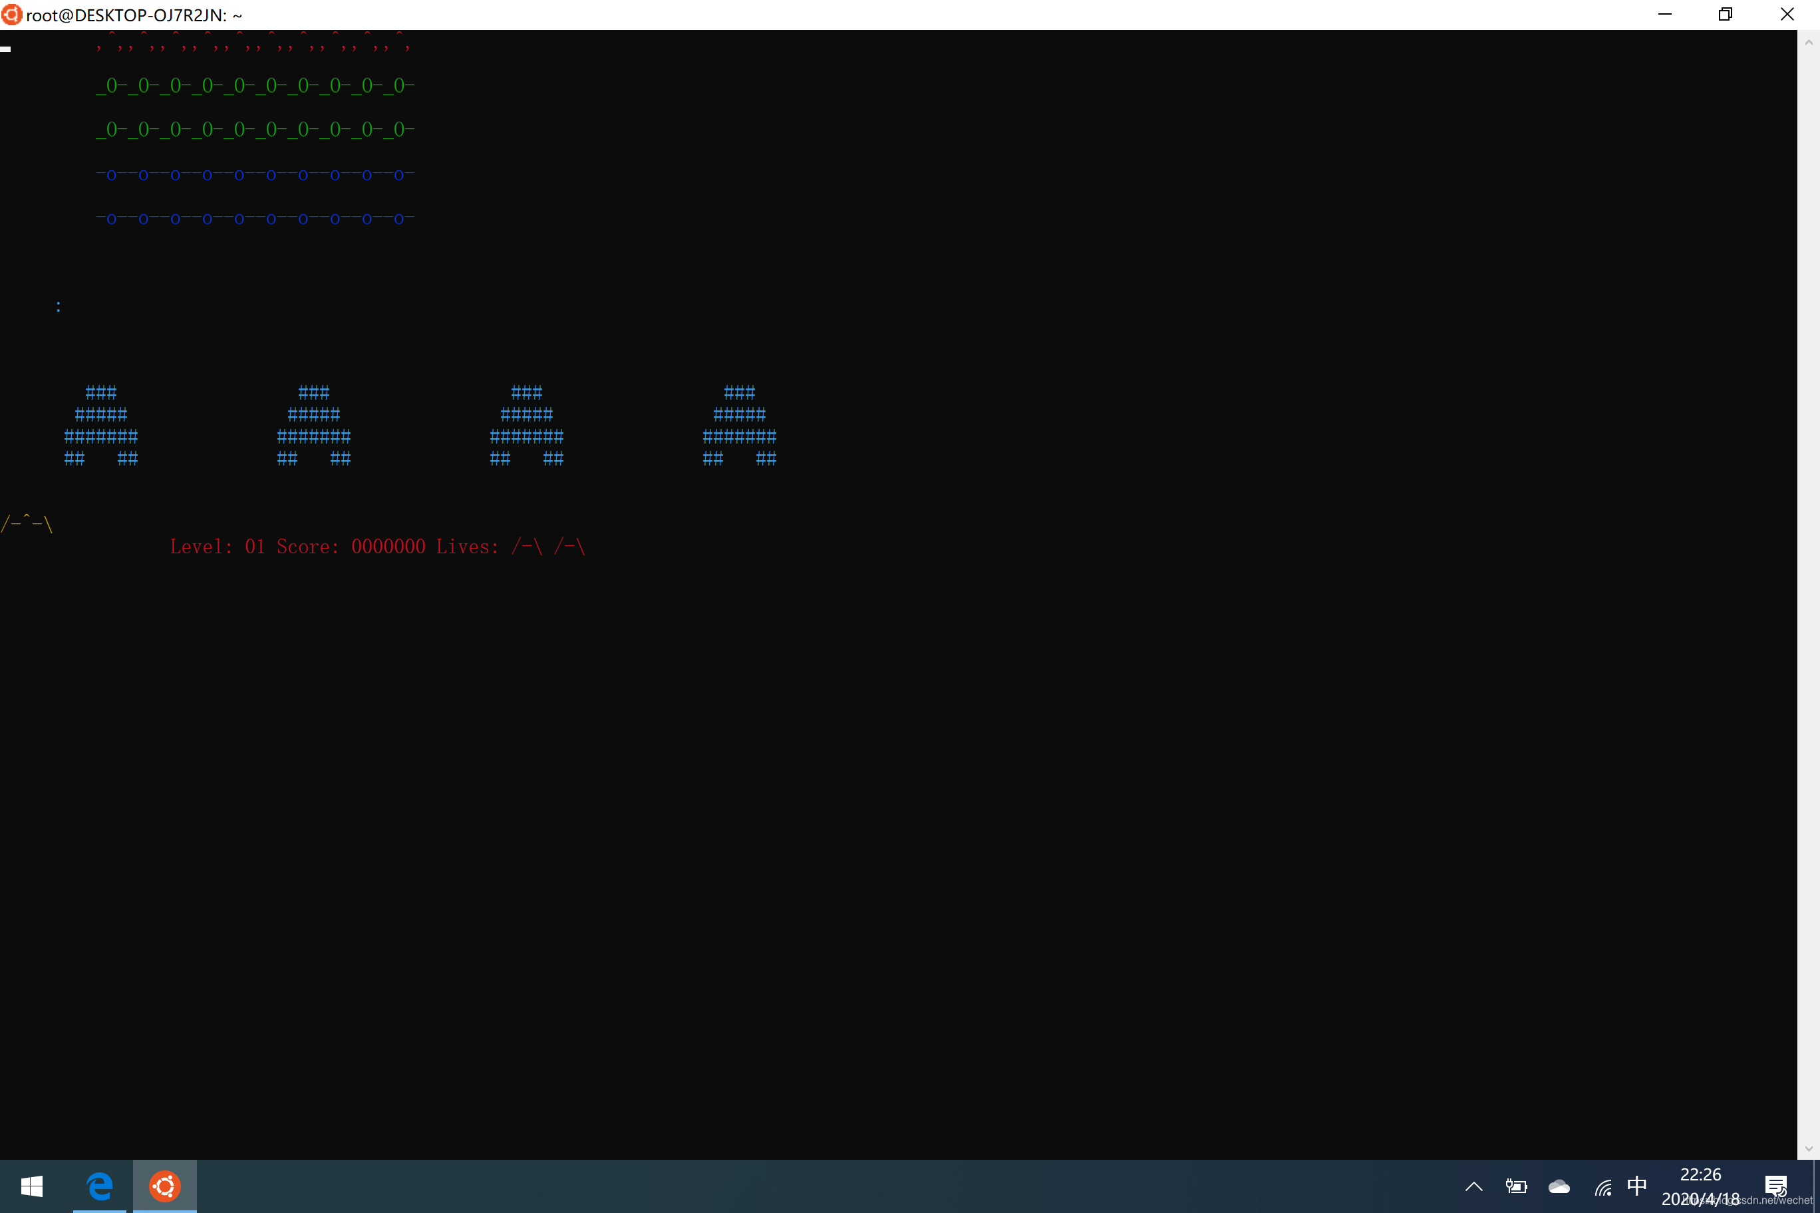The height and width of the screenshot is (1213, 1820).
Task: Select the Ubuntu terminal taskbar icon
Action: 165,1186
